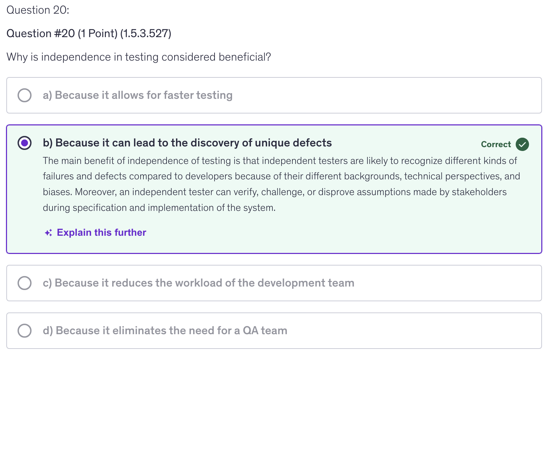Click the explanation paragraph in option b
The height and width of the screenshot is (468, 549).
click(280, 184)
